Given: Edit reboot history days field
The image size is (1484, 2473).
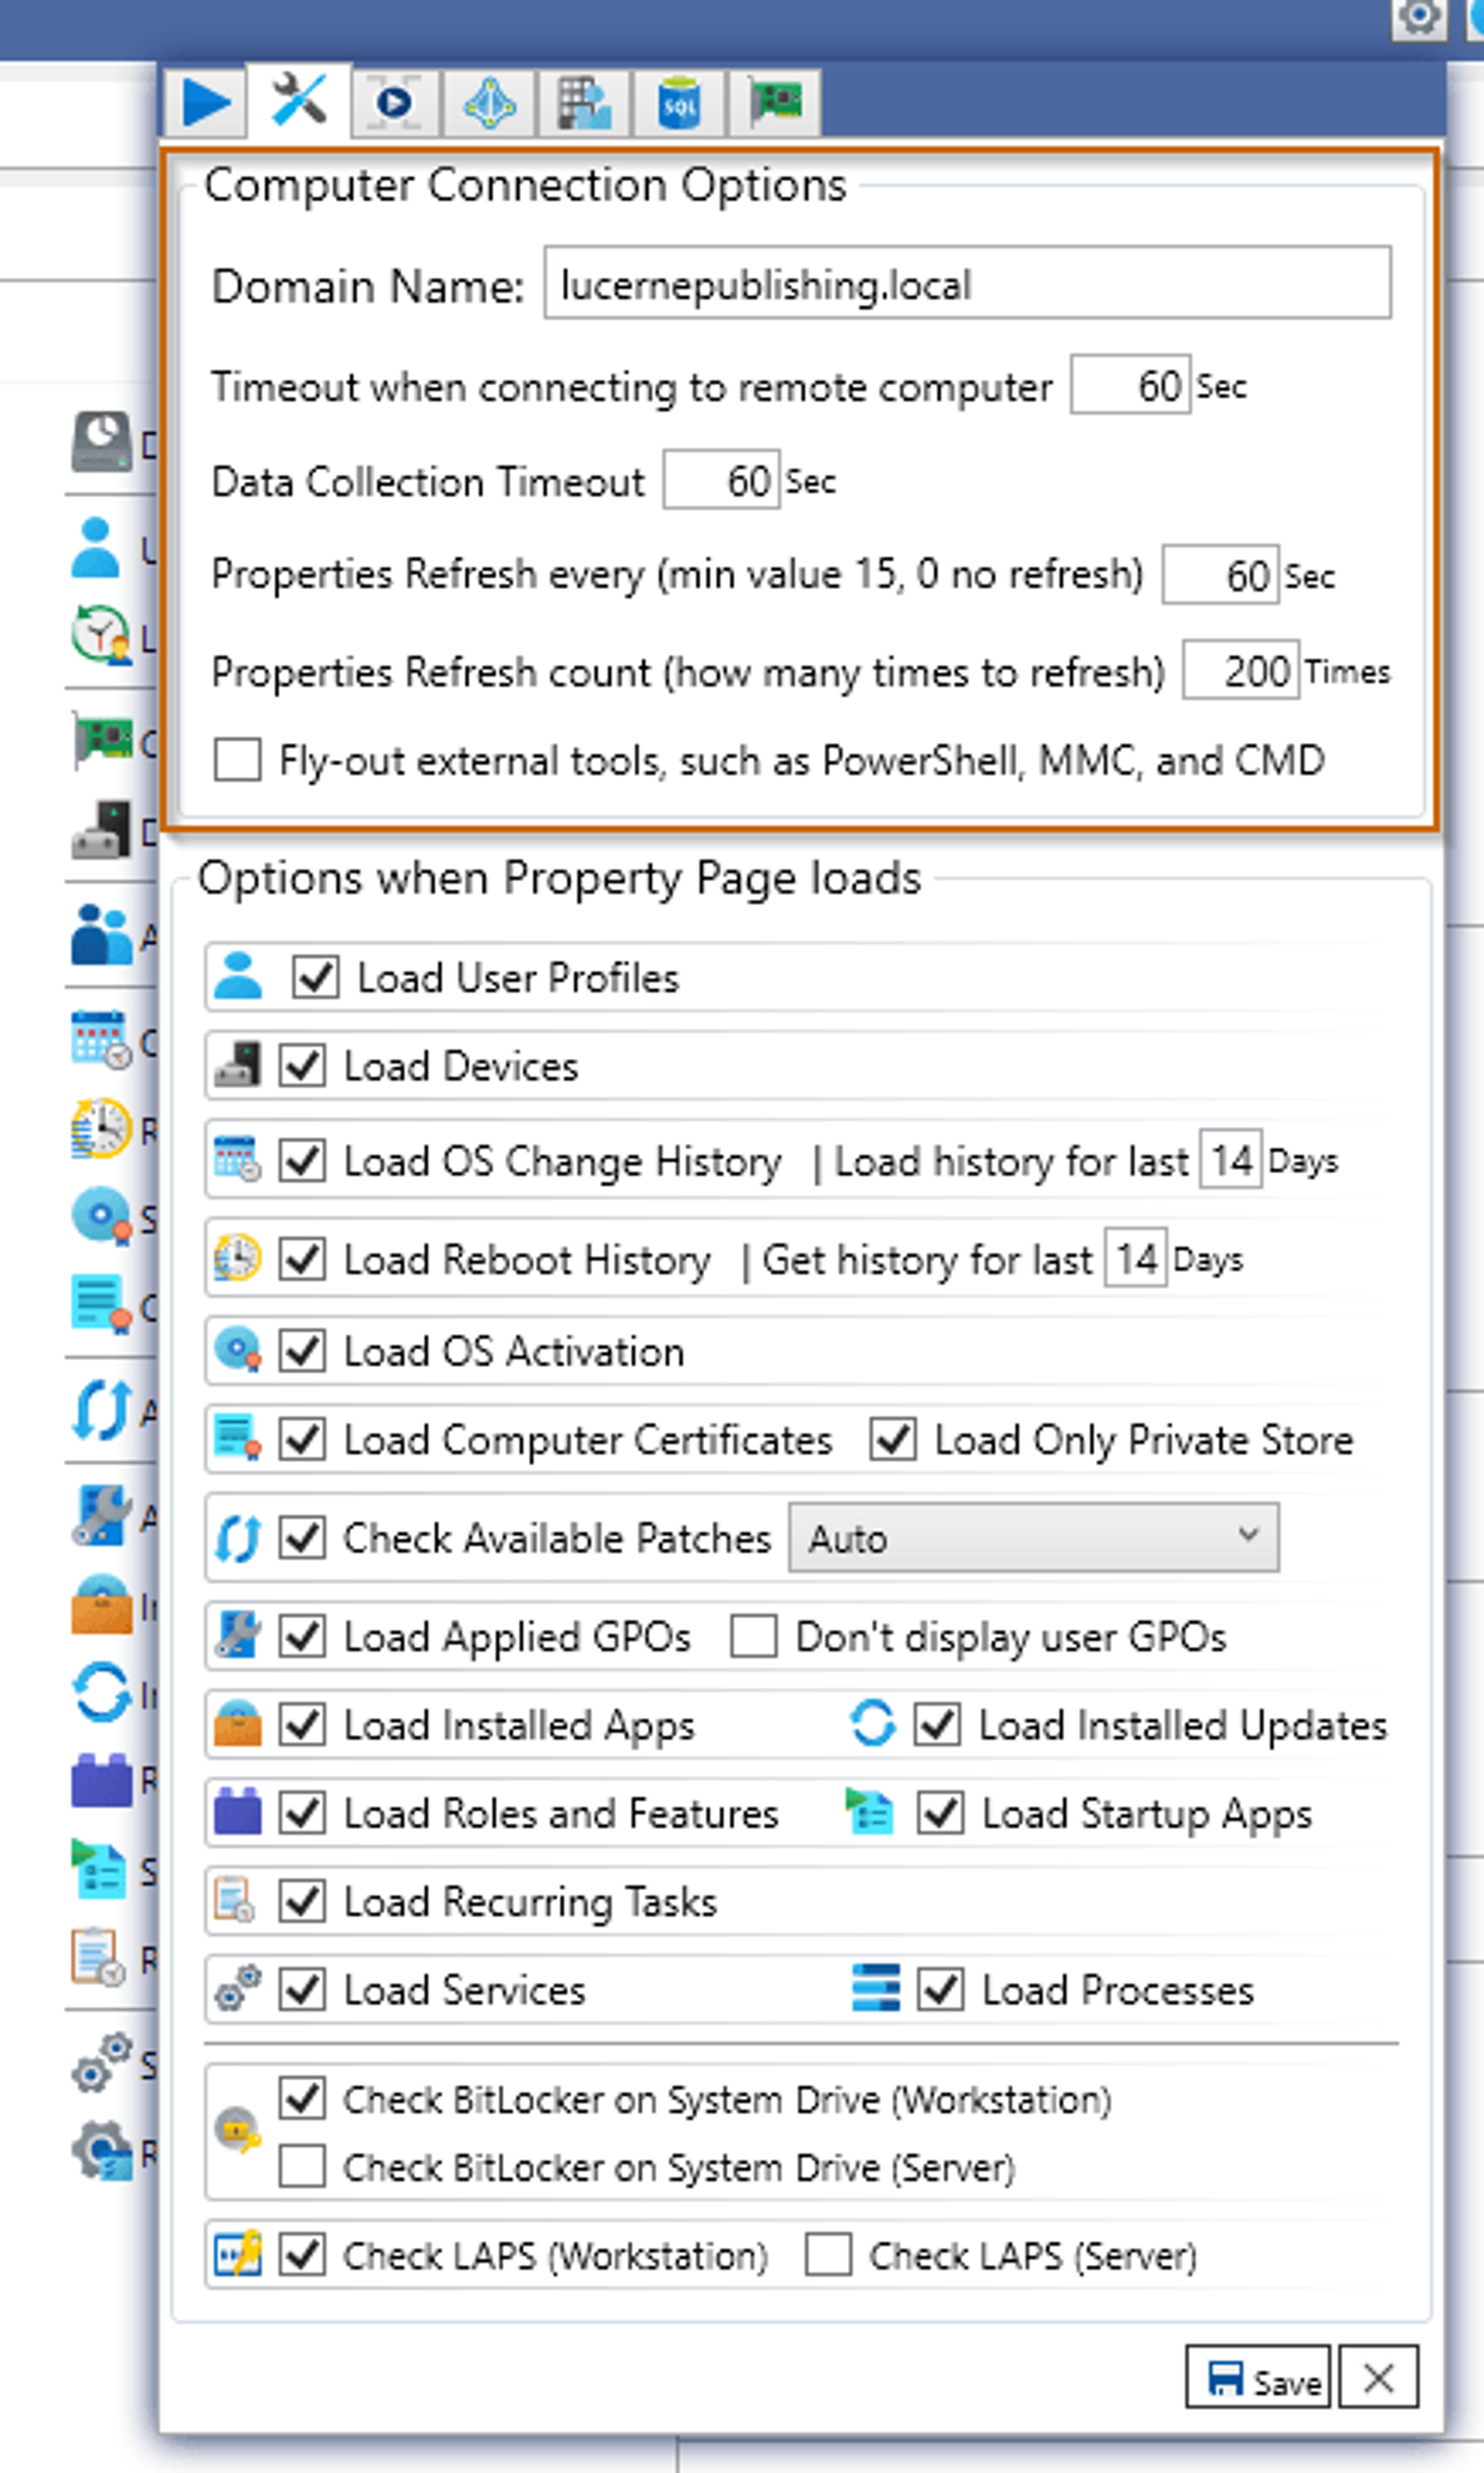Looking at the screenshot, I should click(x=1136, y=1258).
